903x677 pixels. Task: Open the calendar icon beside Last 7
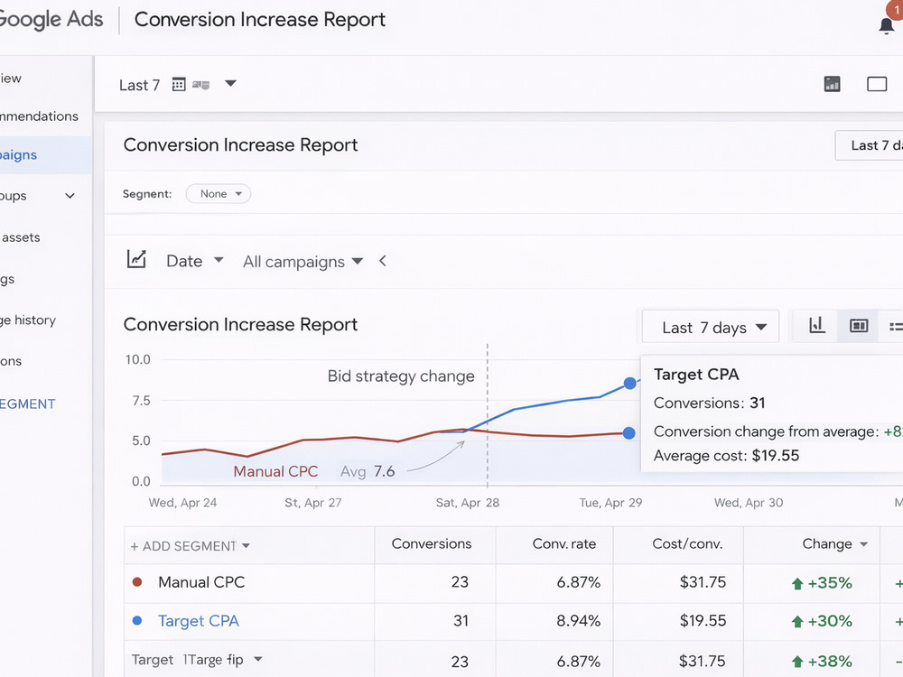(179, 85)
